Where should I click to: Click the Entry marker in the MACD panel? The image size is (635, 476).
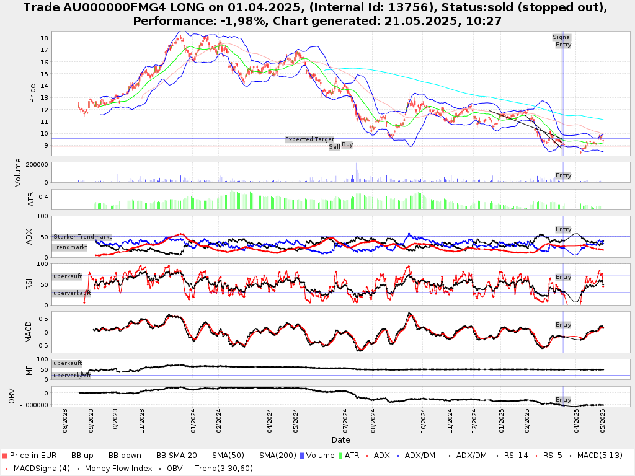563,325
